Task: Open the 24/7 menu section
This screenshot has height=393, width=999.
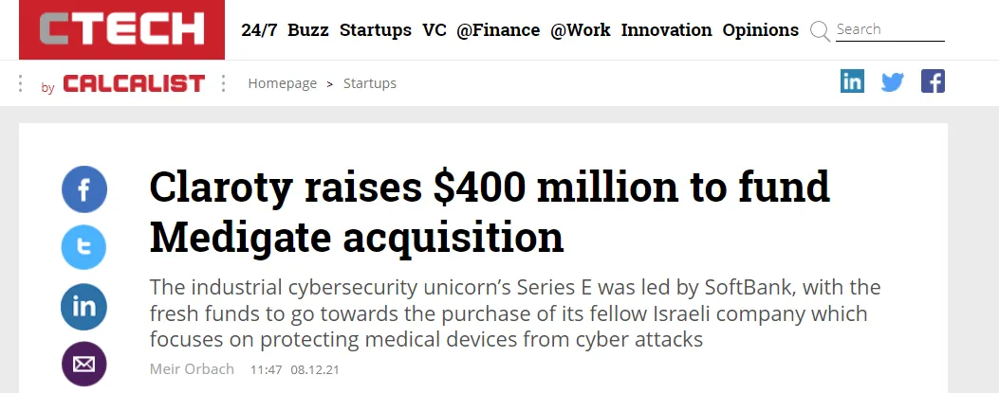Action: point(258,30)
